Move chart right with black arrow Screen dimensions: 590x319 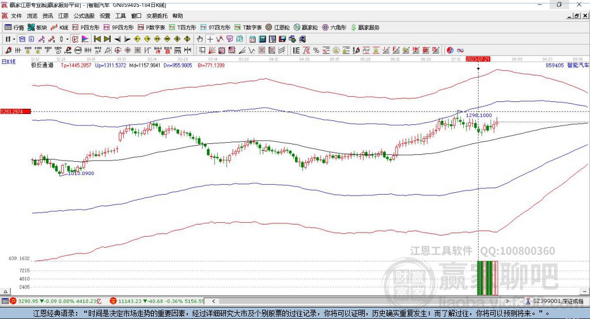point(127,39)
